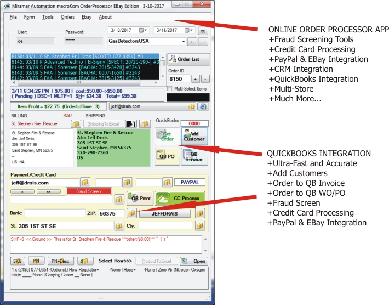Image resolution: width=389 pixels, height=305 pixels.
Task: Copy the ZIP 56375 value
Action: point(131,213)
